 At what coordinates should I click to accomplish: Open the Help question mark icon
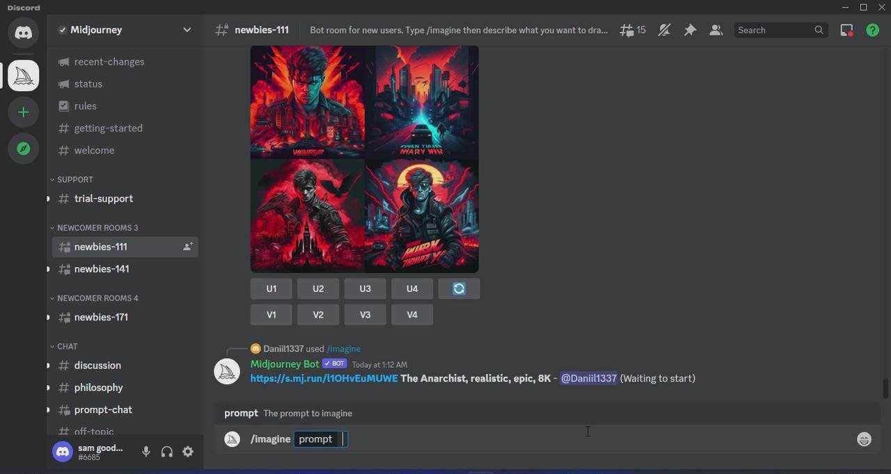click(872, 30)
